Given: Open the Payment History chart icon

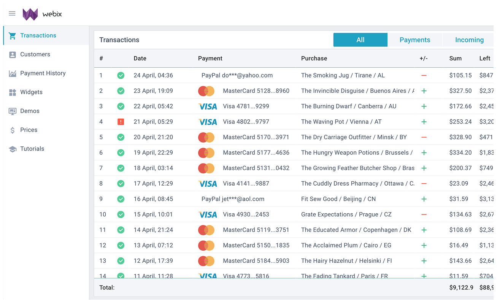Looking at the screenshot, I should point(13,73).
